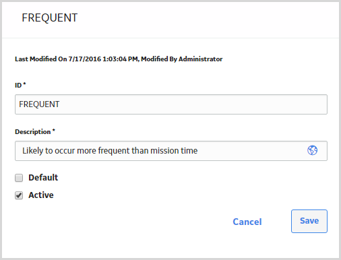Click the required asterisk beside Description
Screen dimensions: 341x260
tap(54, 130)
